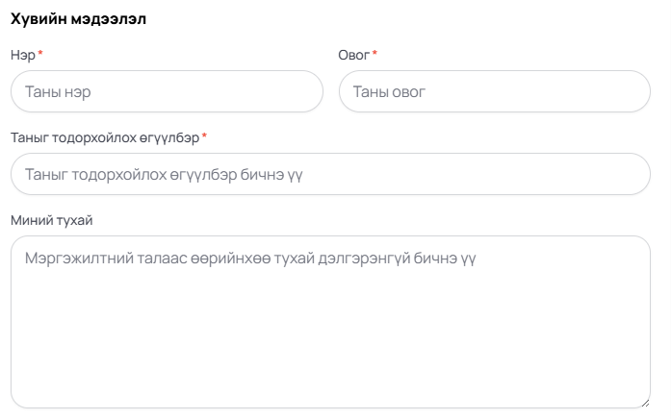Image resolution: width=671 pixels, height=419 pixels.
Task: Select the Таныг тодорхойлох өгүүлбэр text box
Action: [331, 174]
